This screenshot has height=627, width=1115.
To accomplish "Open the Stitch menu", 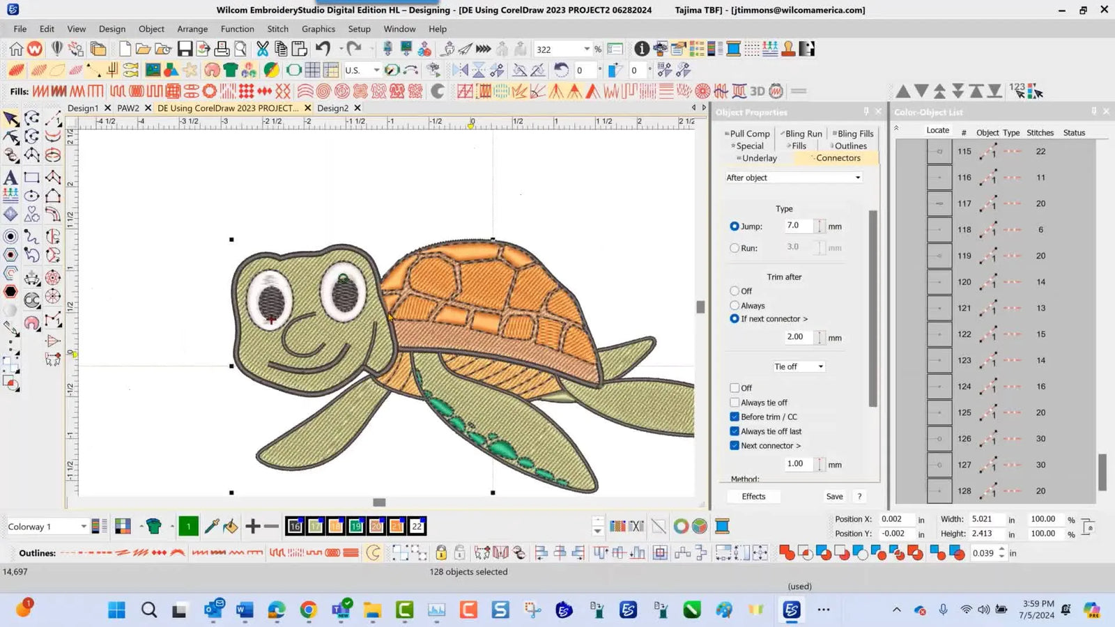I will pos(277,29).
